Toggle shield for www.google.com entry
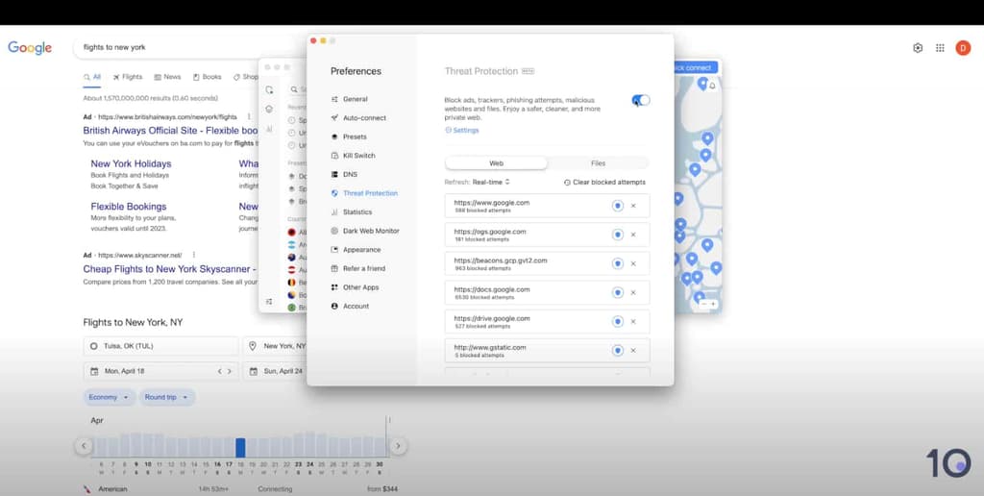Screen dimensions: 984x496 click(618, 206)
